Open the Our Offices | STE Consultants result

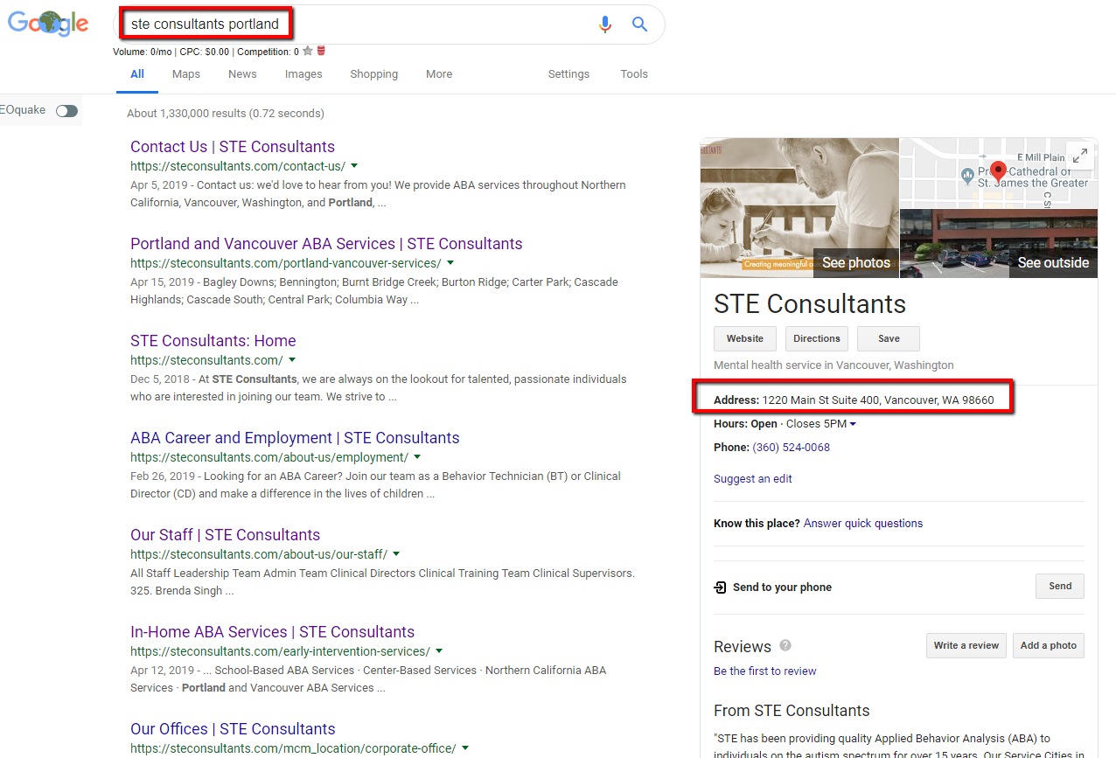(233, 728)
